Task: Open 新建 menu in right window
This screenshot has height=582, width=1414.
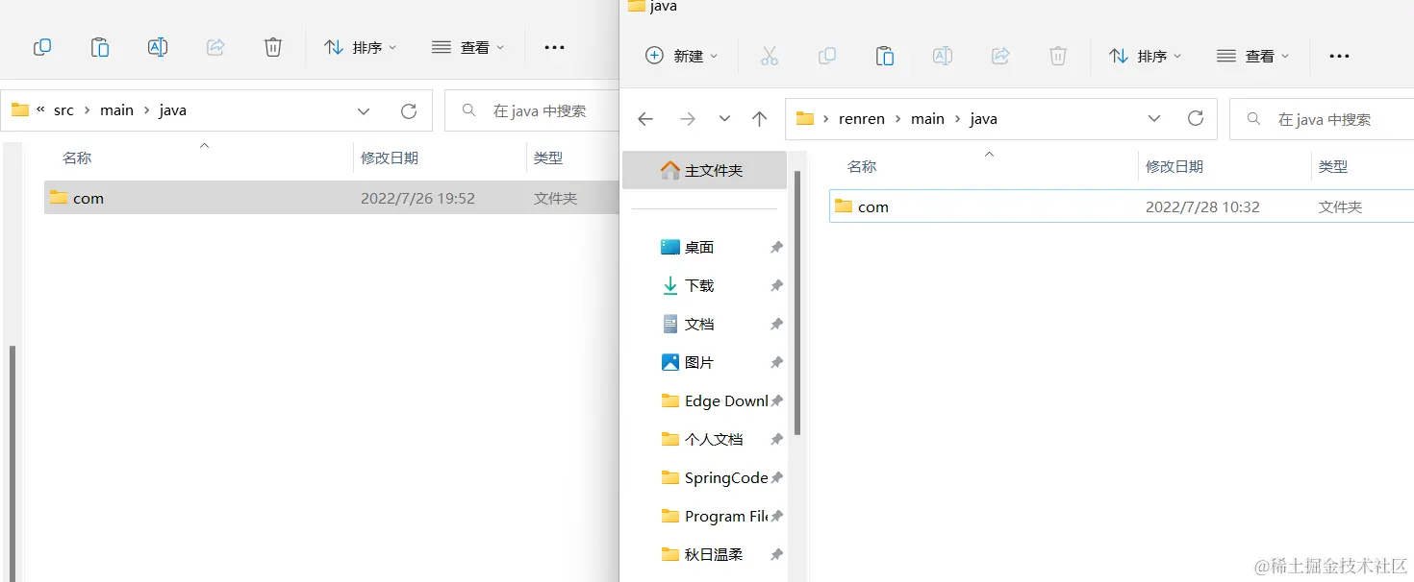Action: tap(681, 56)
